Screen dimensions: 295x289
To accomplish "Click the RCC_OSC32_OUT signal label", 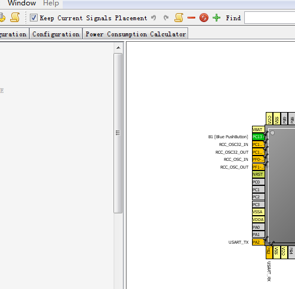I will click(x=232, y=152).
